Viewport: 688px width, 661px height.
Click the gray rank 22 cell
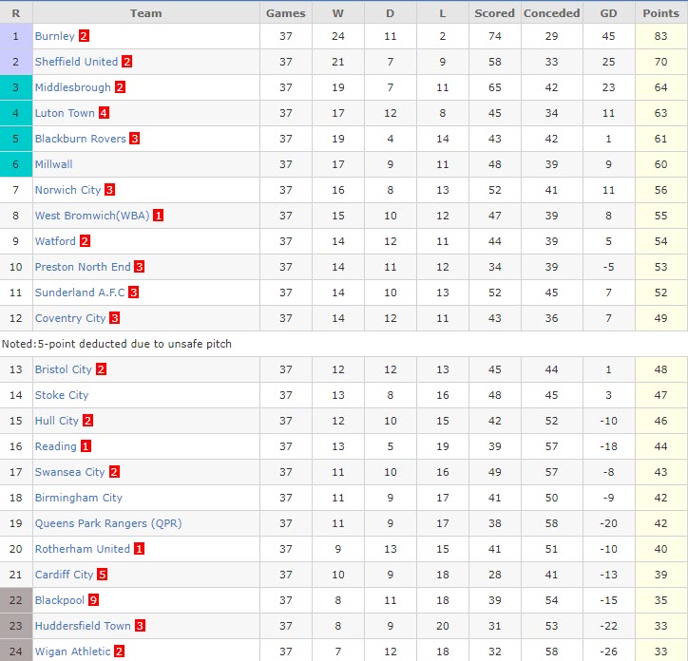coord(16,600)
